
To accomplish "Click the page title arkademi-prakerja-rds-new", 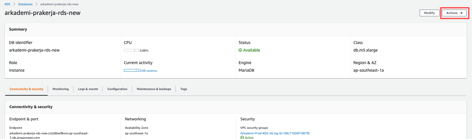I will pyautogui.click(x=42, y=13).
